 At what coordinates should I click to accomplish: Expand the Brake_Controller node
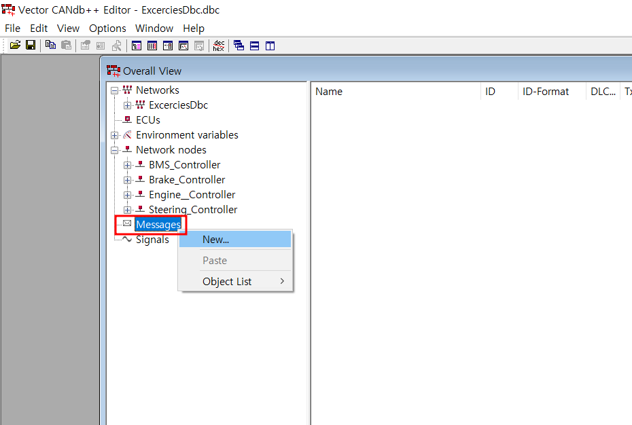pos(127,180)
